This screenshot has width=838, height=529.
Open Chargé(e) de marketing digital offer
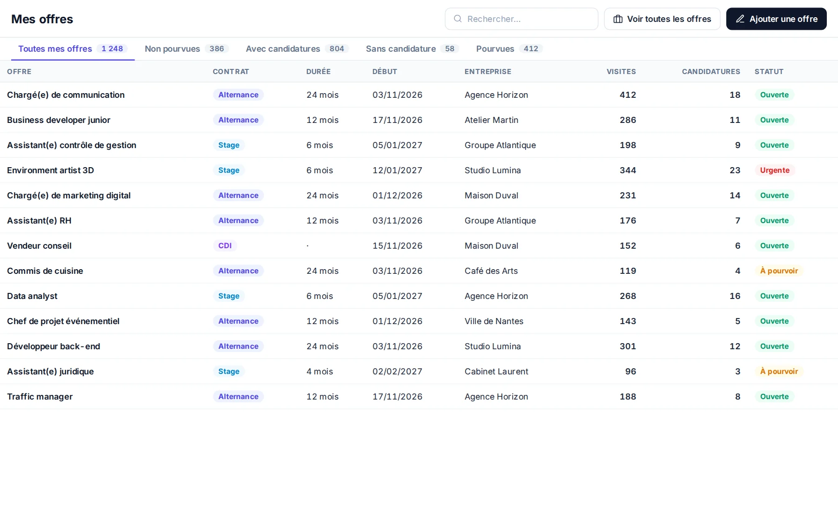[x=69, y=196]
